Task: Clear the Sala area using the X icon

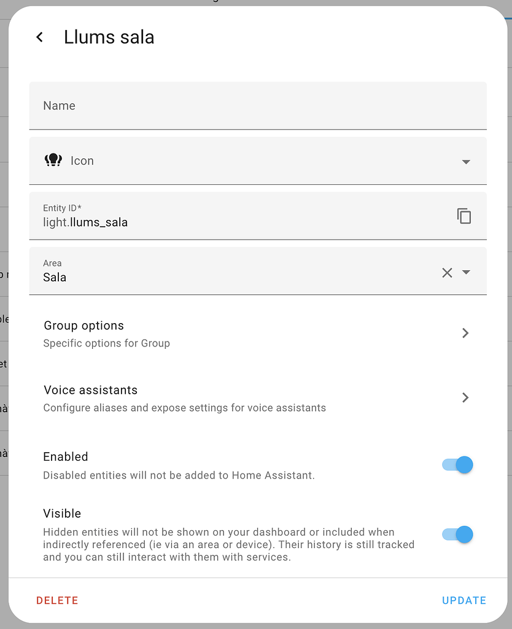Action: [447, 272]
